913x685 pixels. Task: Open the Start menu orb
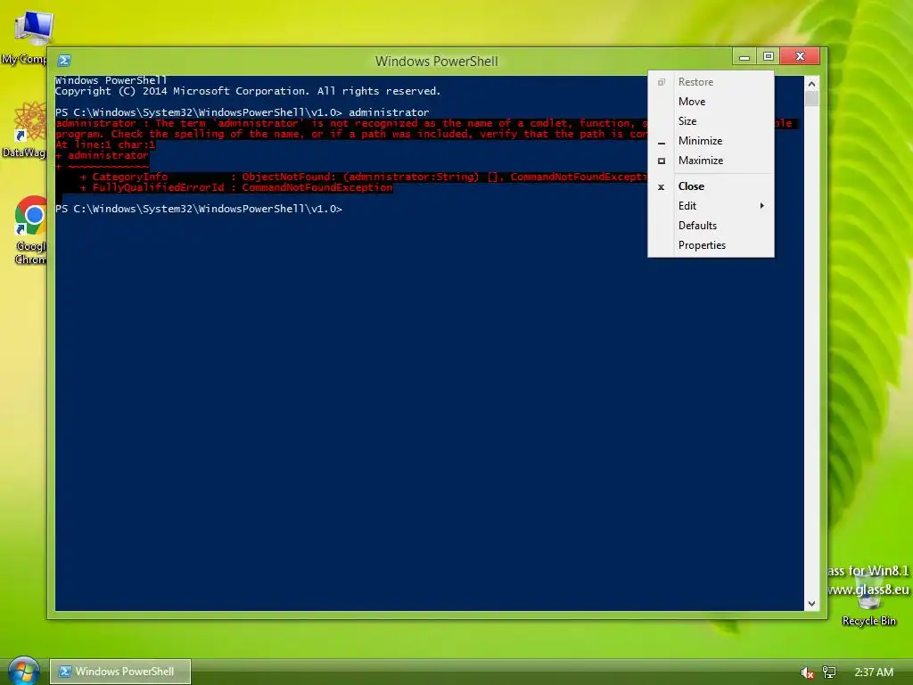(24, 671)
